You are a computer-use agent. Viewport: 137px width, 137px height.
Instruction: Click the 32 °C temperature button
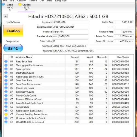point(13,48)
